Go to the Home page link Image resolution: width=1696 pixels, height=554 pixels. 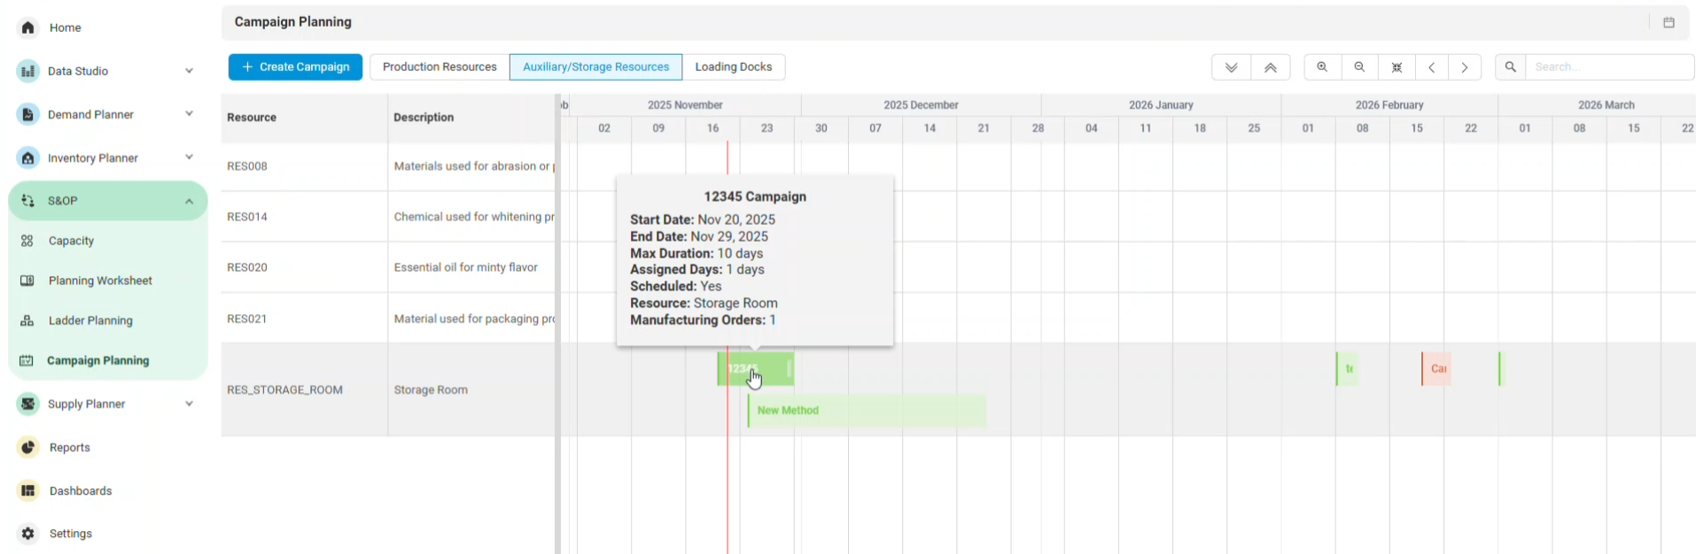[x=65, y=27]
